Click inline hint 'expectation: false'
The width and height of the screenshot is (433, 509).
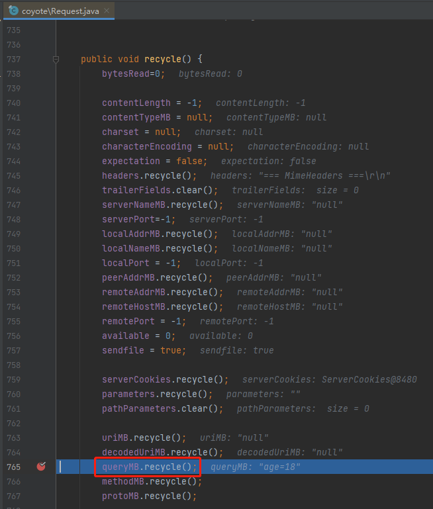point(268,162)
